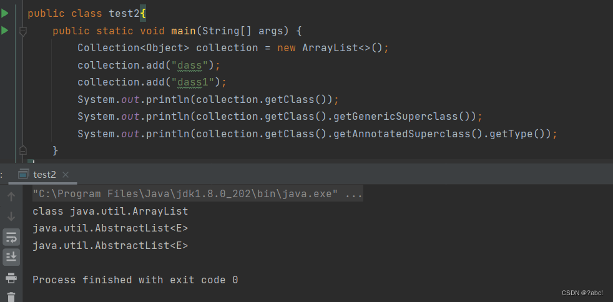
Task: Click the up arrow in run console
Action: pos(11,197)
